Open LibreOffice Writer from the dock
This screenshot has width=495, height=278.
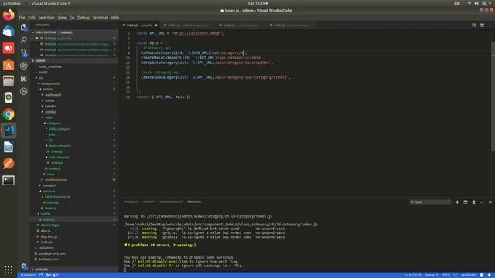click(x=9, y=147)
